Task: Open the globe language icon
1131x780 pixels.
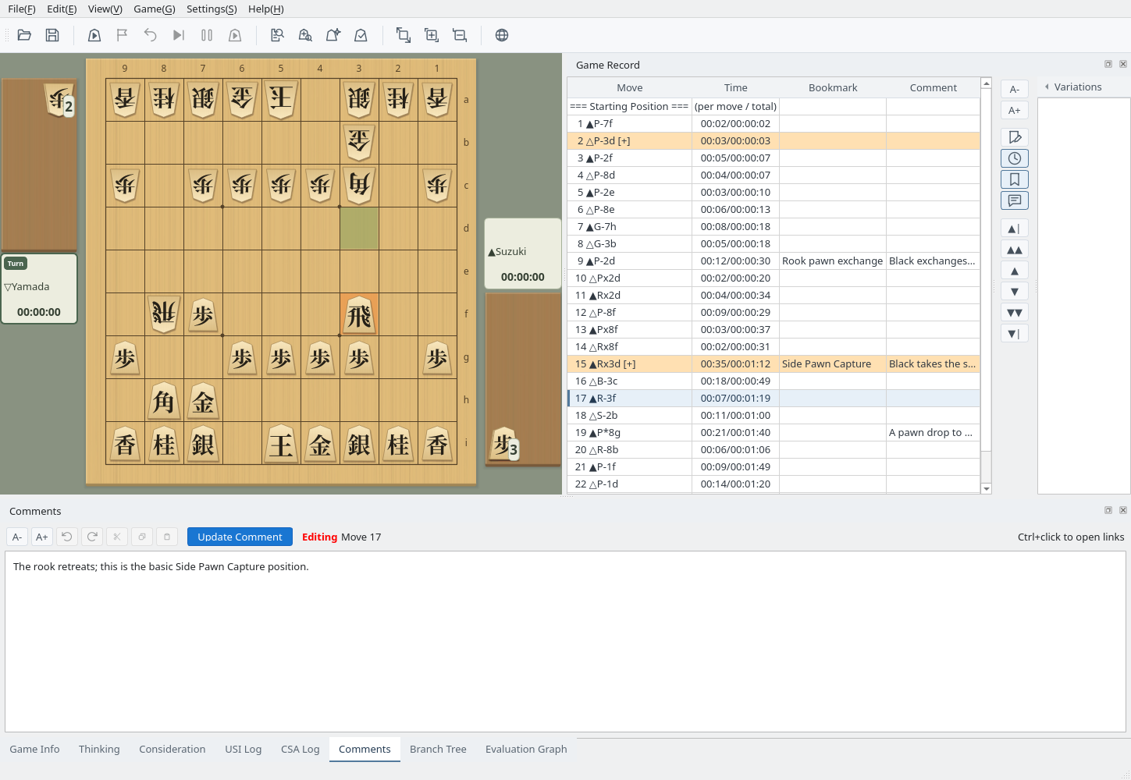Action: pyautogui.click(x=502, y=35)
